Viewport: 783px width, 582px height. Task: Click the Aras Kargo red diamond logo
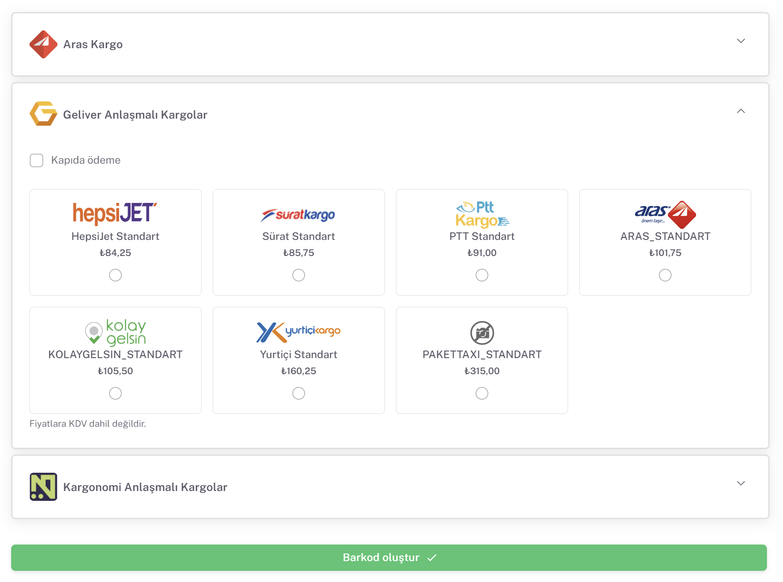pyautogui.click(x=43, y=44)
